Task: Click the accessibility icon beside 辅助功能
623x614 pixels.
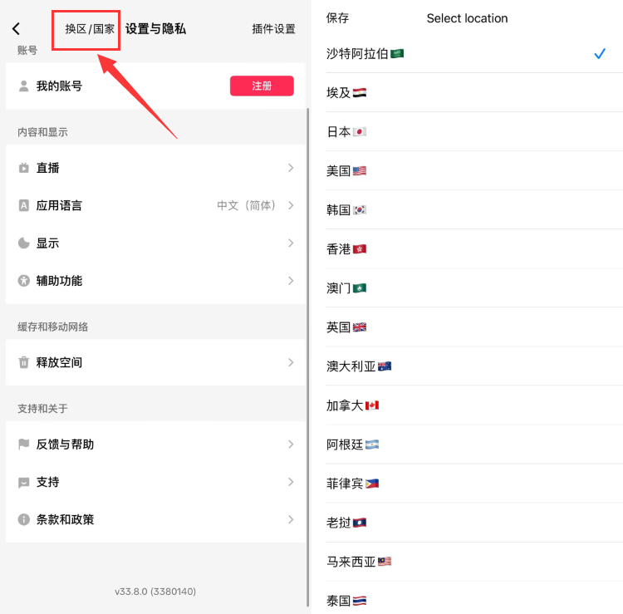Action: click(24, 281)
